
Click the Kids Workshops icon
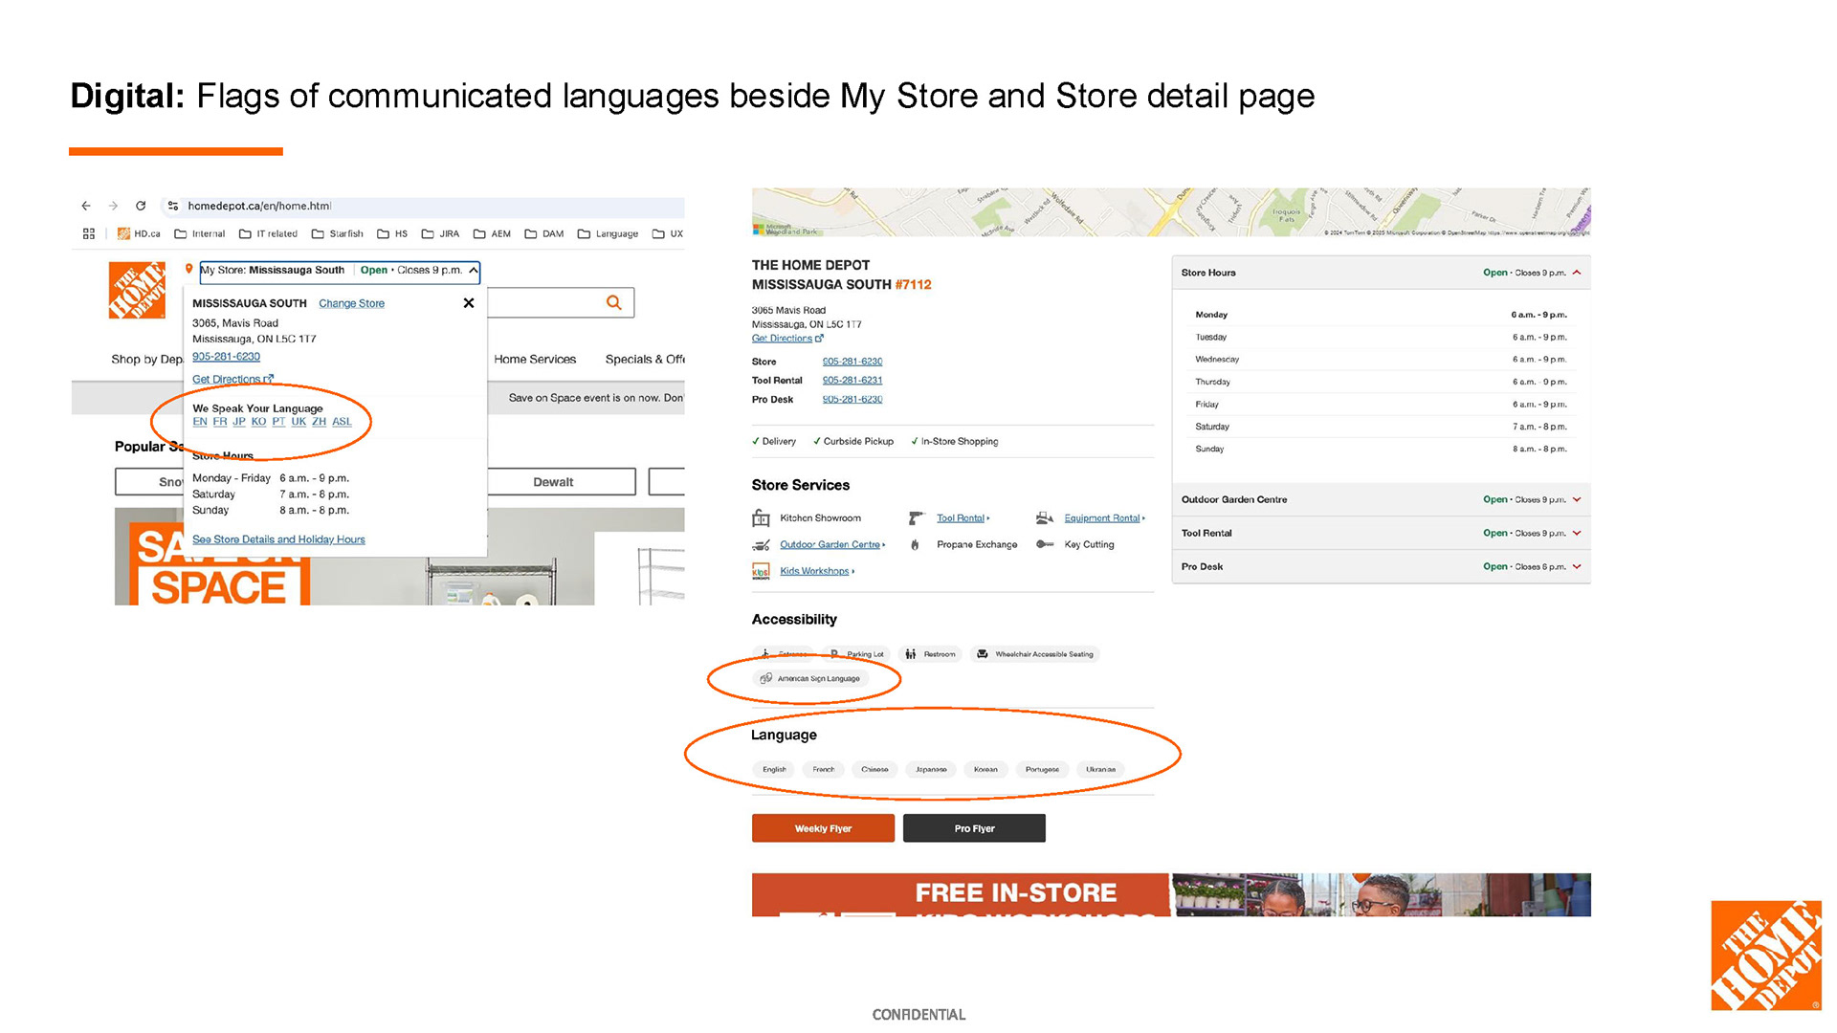[761, 571]
